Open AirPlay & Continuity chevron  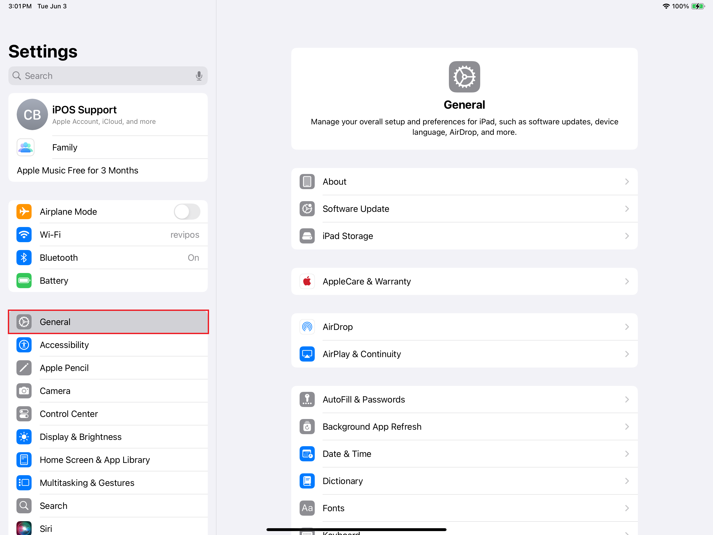(627, 354)
